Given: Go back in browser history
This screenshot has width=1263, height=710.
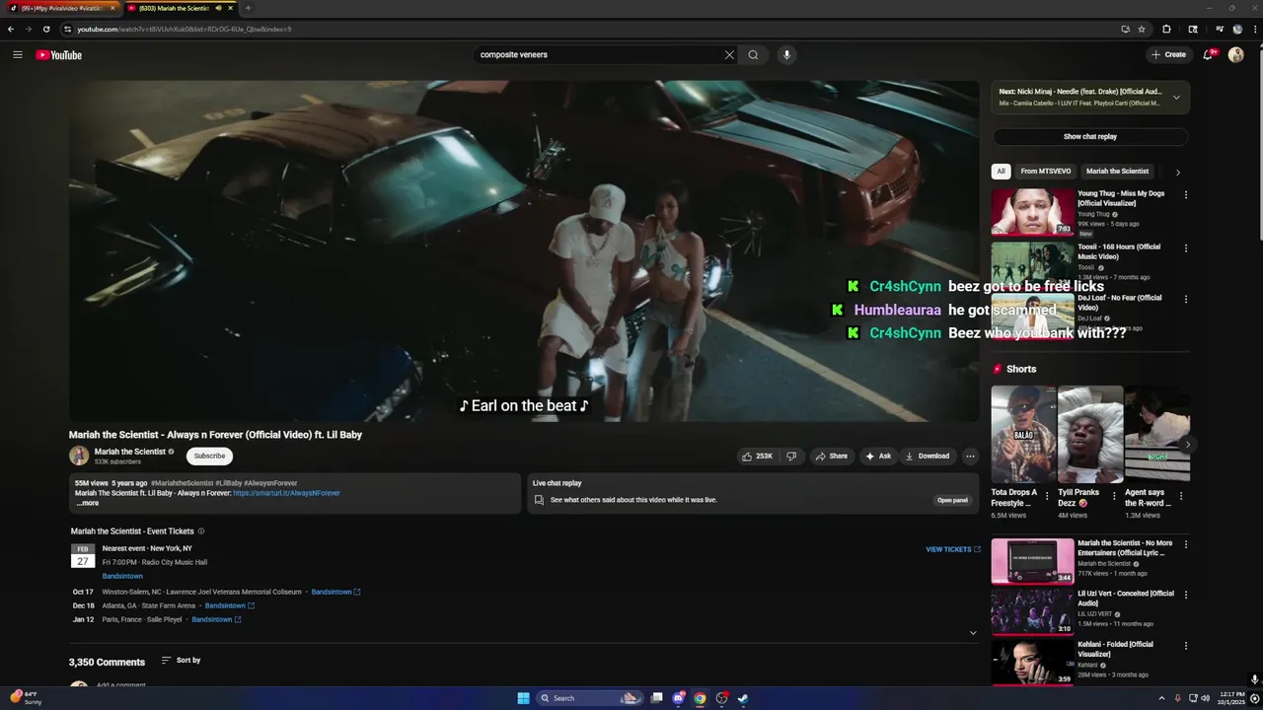Looking at the screenshot, I should point(11,29).
